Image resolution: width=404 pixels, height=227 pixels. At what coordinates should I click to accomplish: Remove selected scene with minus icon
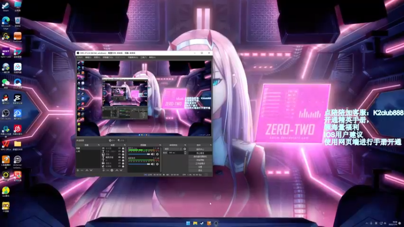click(82, 170)
